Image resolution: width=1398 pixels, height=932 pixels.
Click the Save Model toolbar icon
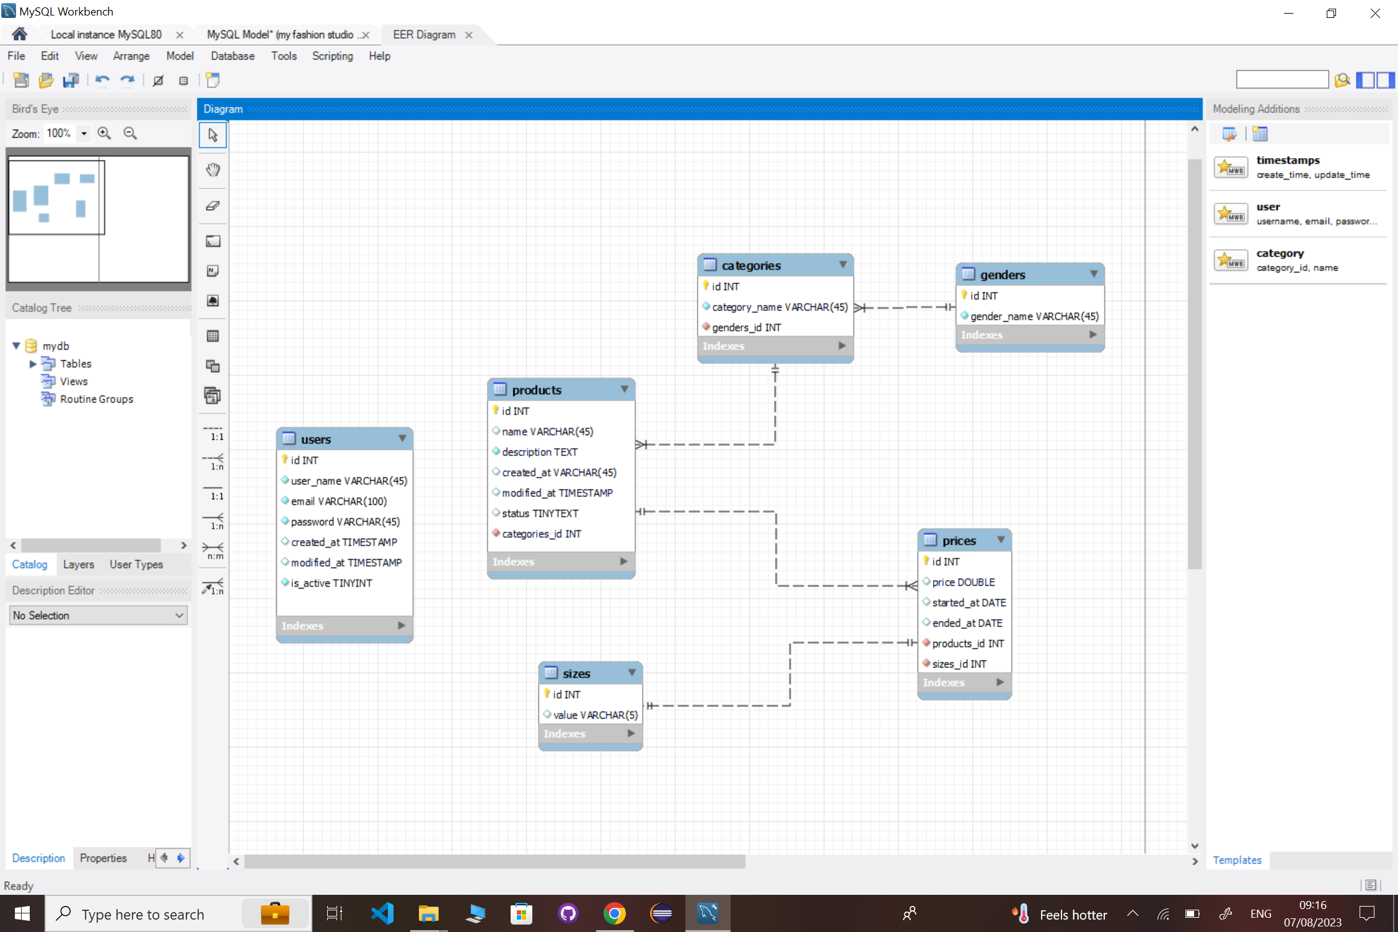pos(71,80)
